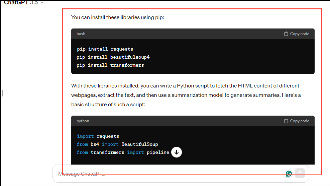Open the ChatGPT 3.5 model dropdown
Image resolution: width=330 pixels, height=186 pixels.
23,3
